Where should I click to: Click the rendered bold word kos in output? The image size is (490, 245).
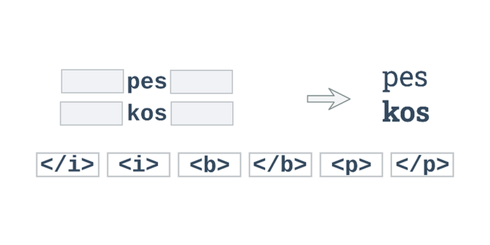coord(405,111)
